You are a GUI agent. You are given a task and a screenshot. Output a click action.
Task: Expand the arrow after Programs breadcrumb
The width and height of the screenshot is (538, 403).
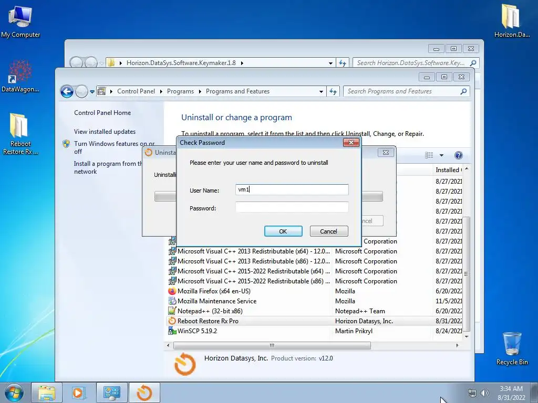tap(200, 91)
